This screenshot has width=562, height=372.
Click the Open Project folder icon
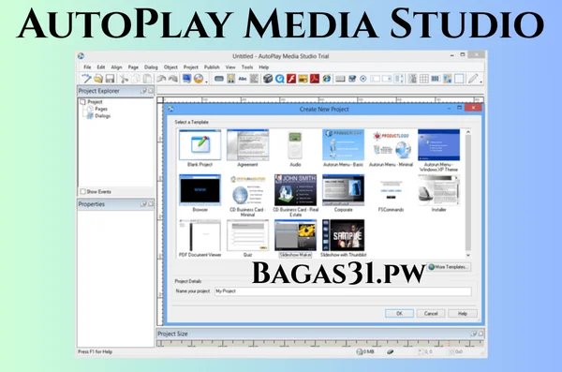point(98,78)
